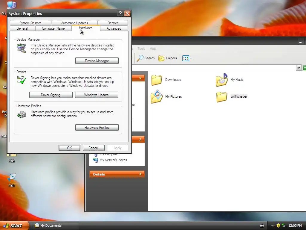Image resolution: width=306 pixels, height=230 pixels.
Task: Cancel the System Properties dialog
Action: pyautogui.click(x=94, y=148)
